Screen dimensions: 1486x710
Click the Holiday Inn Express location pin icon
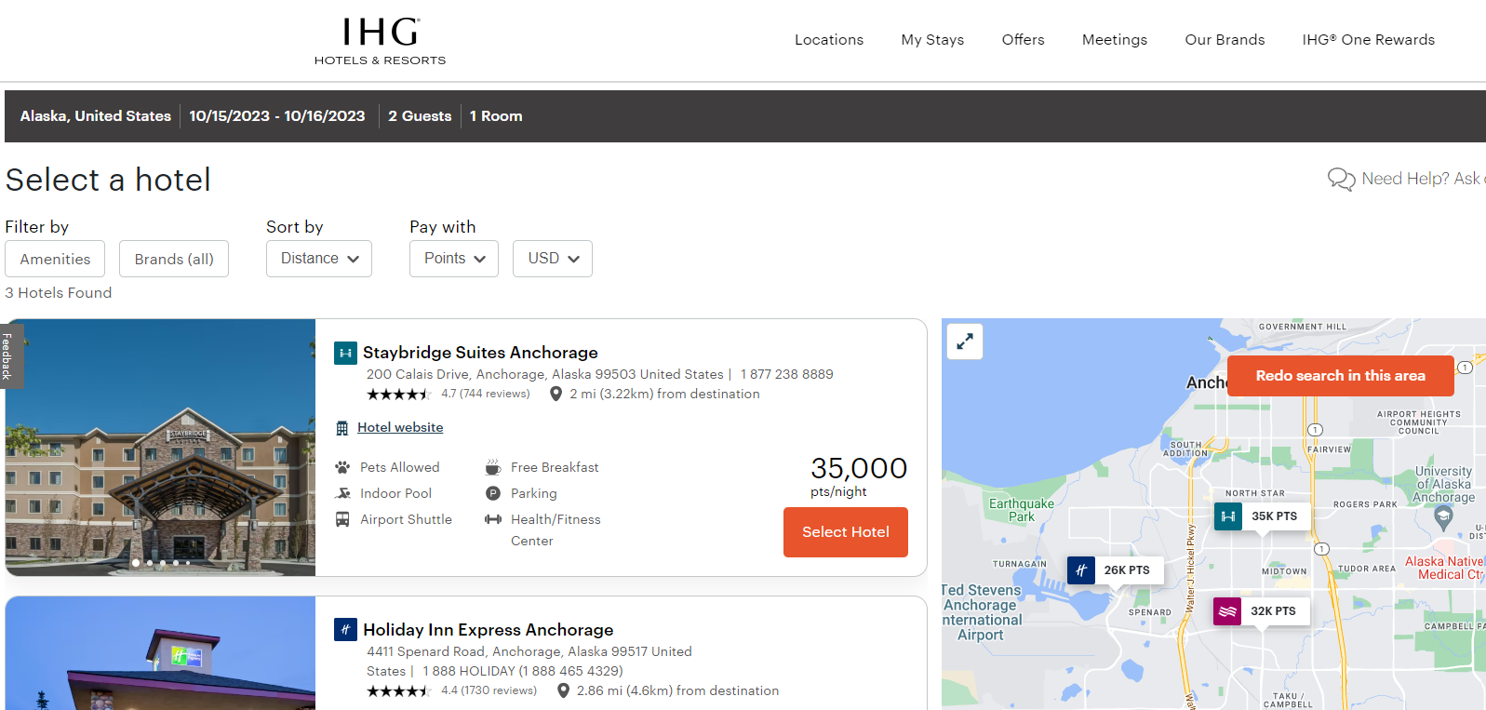pyautogui.click(x=563, y=690)
